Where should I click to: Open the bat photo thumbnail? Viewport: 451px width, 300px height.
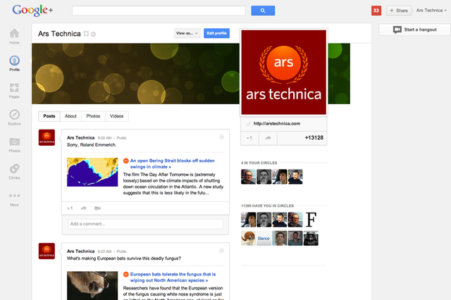pyautogui.click(x=92, y=286)
